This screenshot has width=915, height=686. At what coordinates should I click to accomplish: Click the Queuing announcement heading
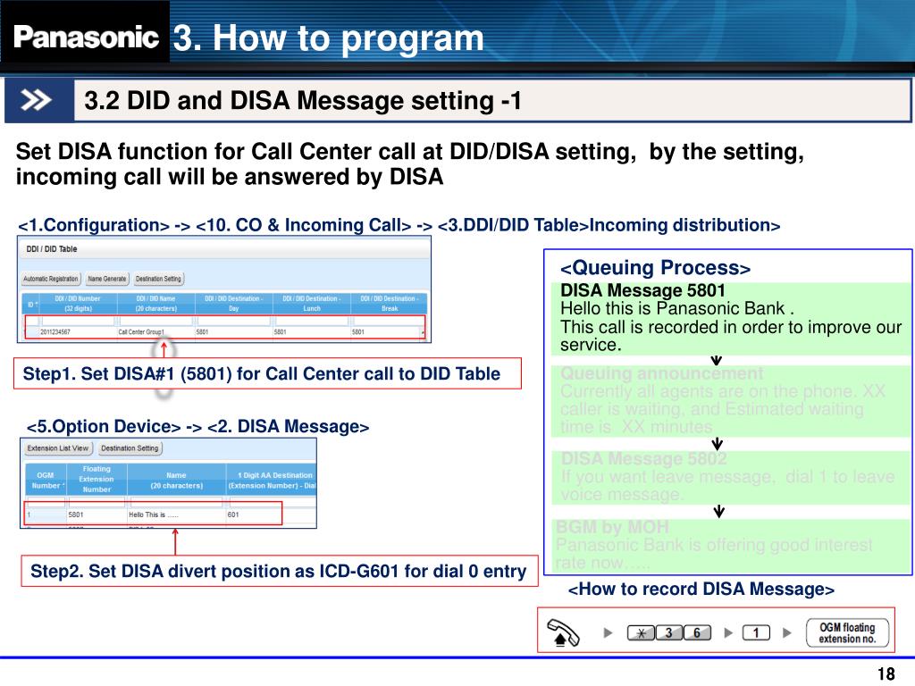tap(662, 372)
